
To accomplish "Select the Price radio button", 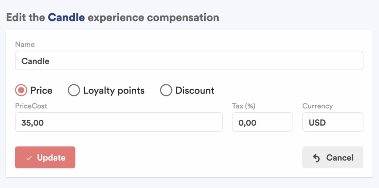I will 21,90.
